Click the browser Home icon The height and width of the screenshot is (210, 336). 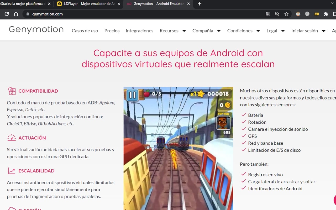tap(16, 14)
